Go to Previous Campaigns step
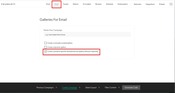Image resolution: width=175 pixels, height=93 pixels. click(x=45, y=88)
